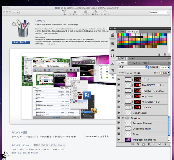
Task: Hide the App Store layer
Action: (x=119, y=96)
